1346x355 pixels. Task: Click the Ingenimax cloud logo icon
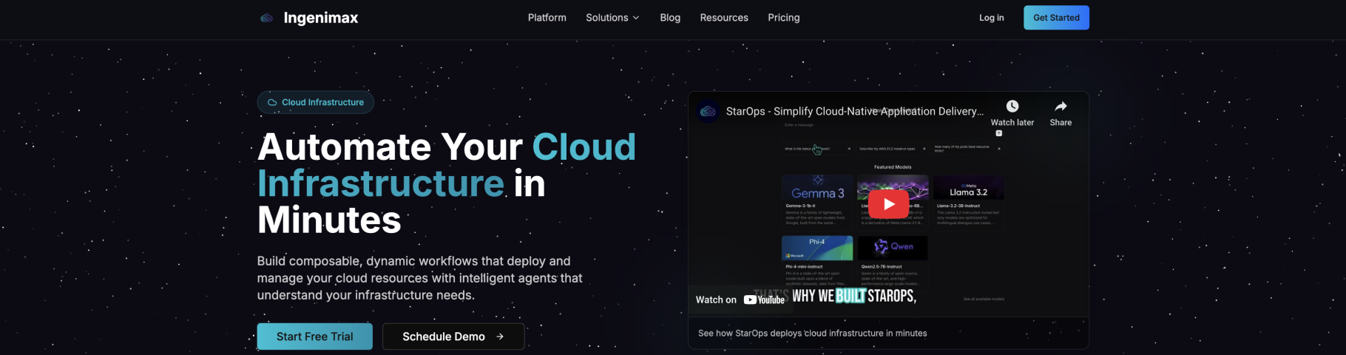267,18
